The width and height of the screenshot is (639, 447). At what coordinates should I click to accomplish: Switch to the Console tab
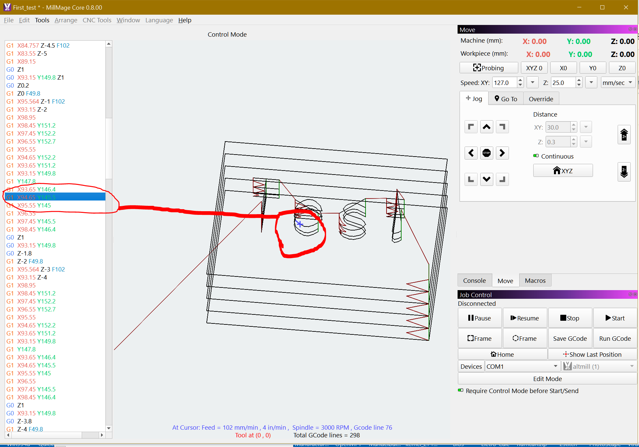(474, 280)
